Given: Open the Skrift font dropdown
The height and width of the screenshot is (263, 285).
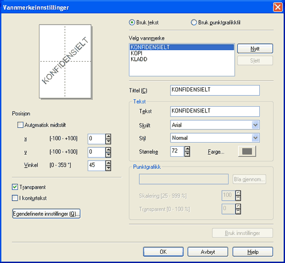Looking at the screenshot, I should coord(255,125).
